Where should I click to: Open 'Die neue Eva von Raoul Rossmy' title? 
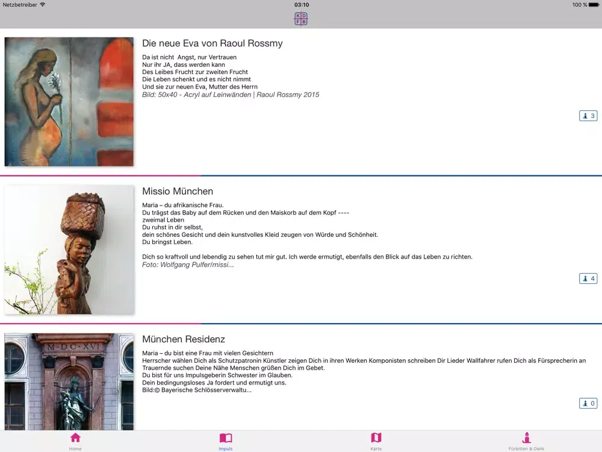(213, 43)
